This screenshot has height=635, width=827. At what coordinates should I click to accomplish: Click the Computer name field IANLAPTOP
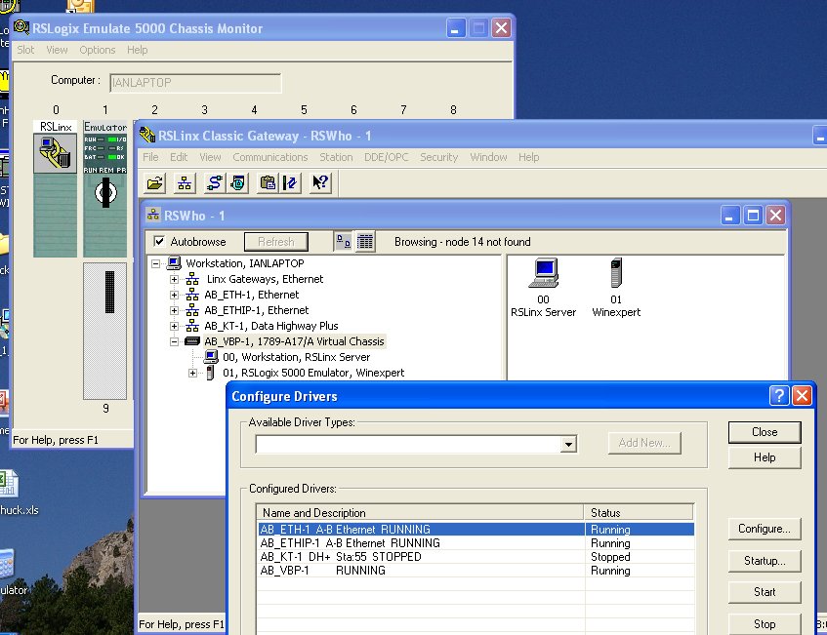195,83
